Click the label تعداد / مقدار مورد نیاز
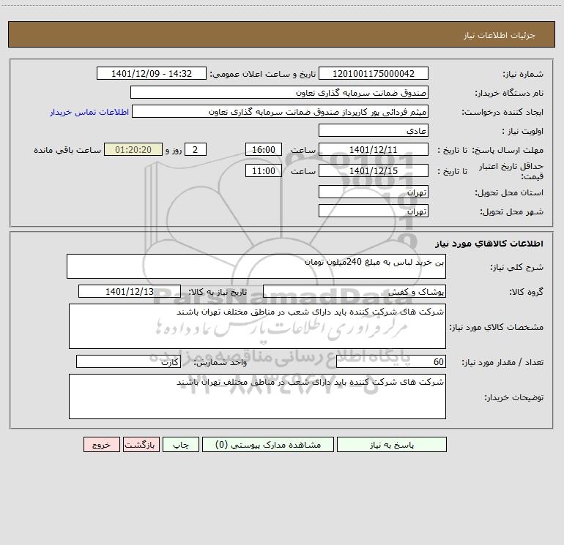Screen dimensions: 564x545 pos(502,363)
